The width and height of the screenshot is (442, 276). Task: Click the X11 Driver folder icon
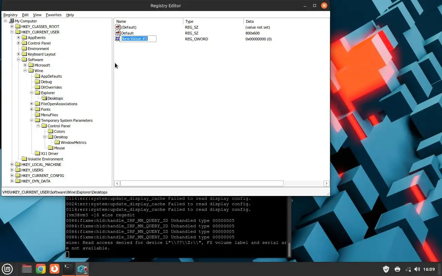38,154
